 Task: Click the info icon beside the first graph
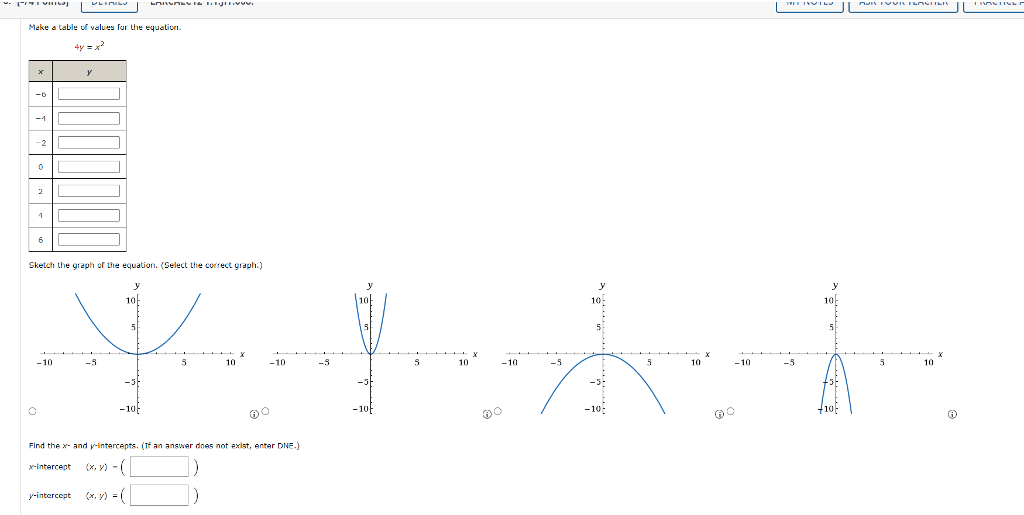pos(253,414)
